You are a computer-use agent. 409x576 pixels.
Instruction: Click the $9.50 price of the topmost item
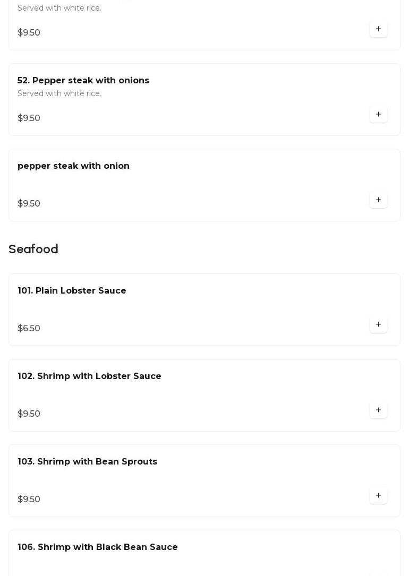(x=29, y=33)
